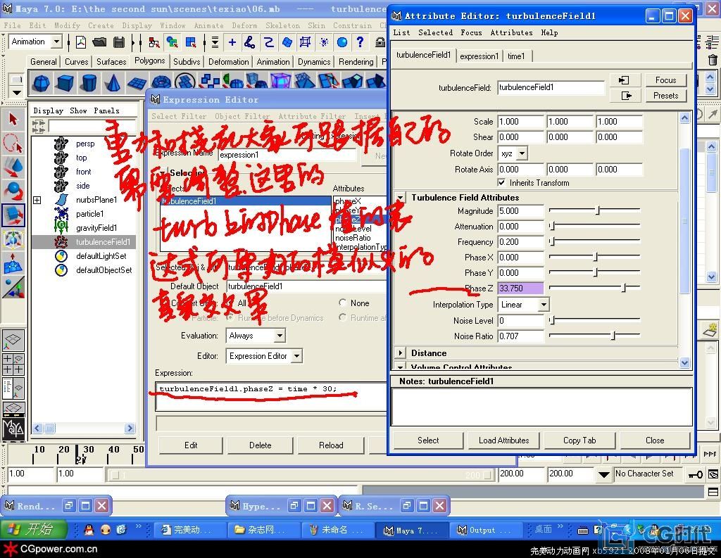Select gravityField1 in the outliner

(x=96, y=228)
